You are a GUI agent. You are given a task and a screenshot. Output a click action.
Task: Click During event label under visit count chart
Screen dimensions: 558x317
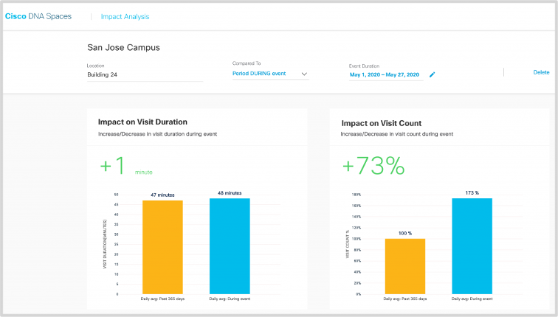pos(472,301)
